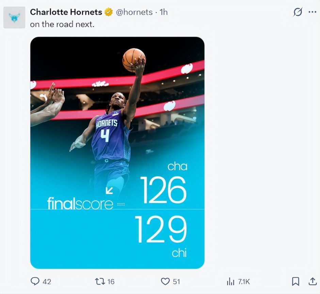Open the 1h timestamp link
This screenshot has width=320, height=294.
coord(164,12)
